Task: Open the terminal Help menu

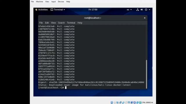Action: 80,23
